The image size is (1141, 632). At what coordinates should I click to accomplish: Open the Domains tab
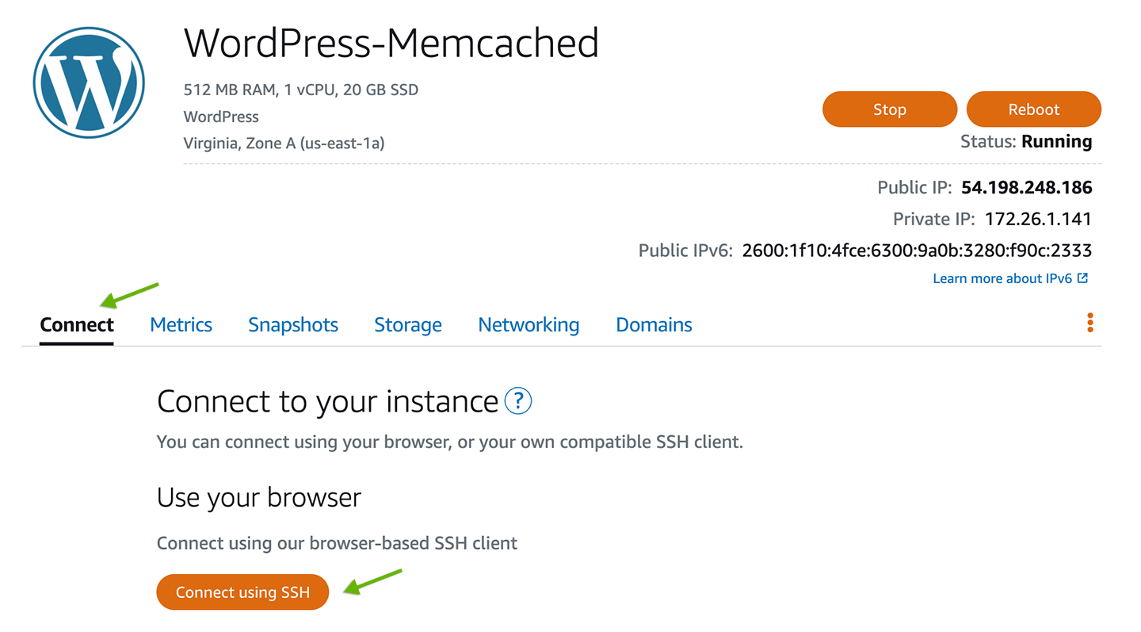tap(654, 325)
